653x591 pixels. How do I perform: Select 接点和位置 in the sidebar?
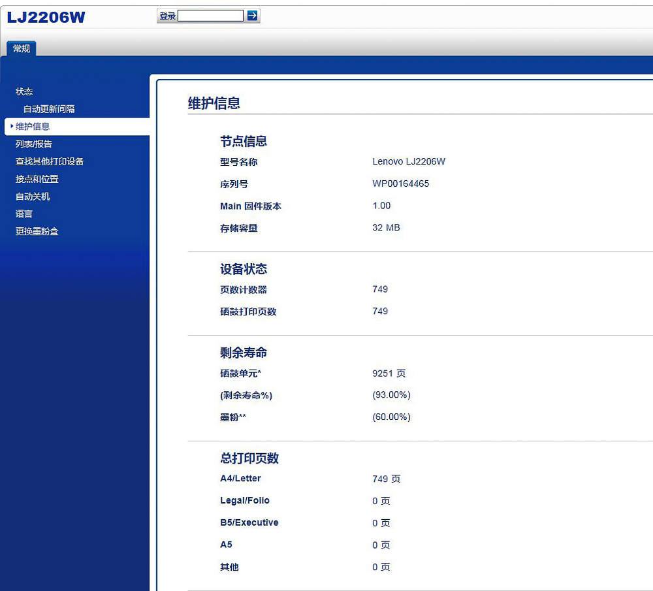click(38, 179)
